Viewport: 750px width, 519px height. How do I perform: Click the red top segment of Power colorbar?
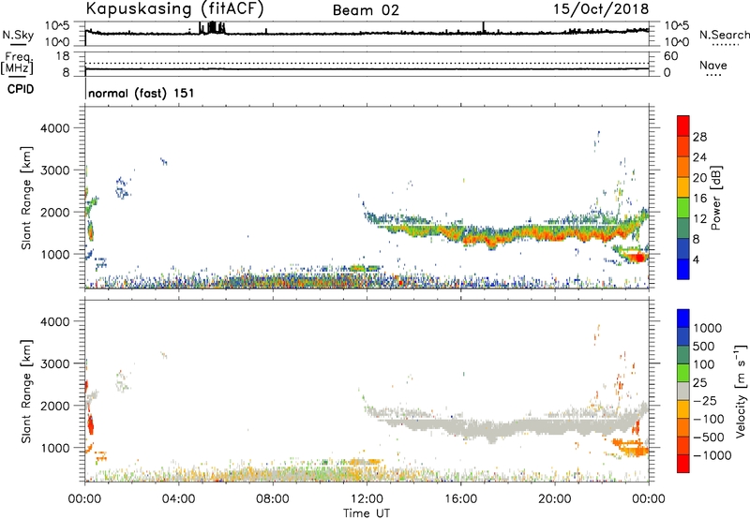pyautogui.click(x=683, y=126)
